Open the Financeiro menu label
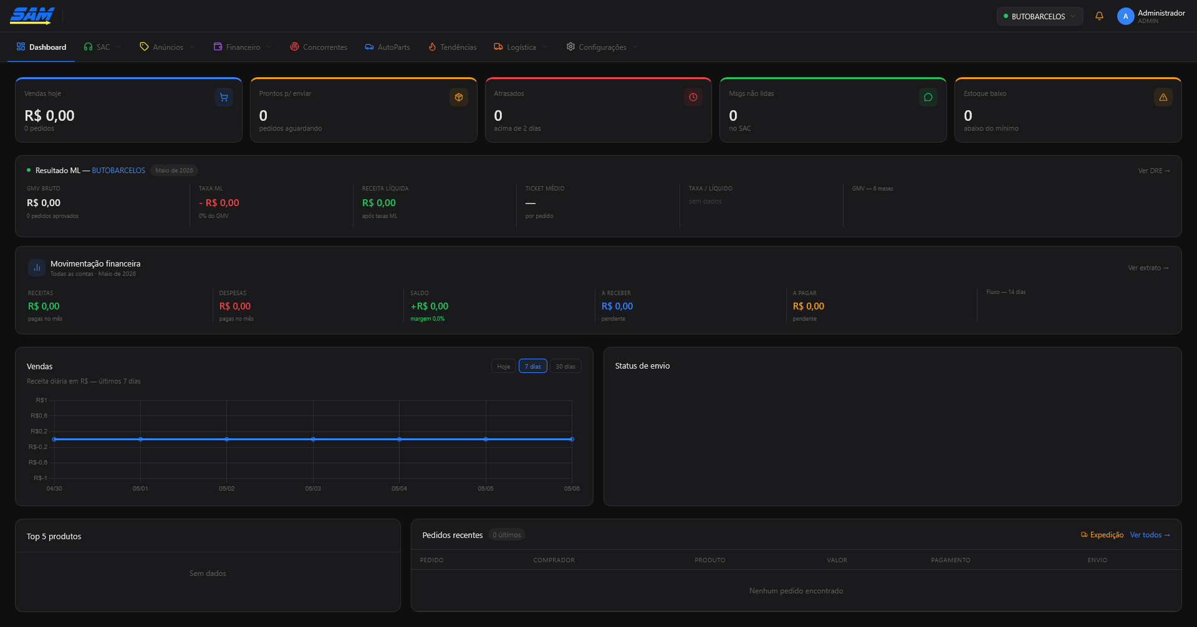The image size is (1197, 627). [x=243, y=47]
